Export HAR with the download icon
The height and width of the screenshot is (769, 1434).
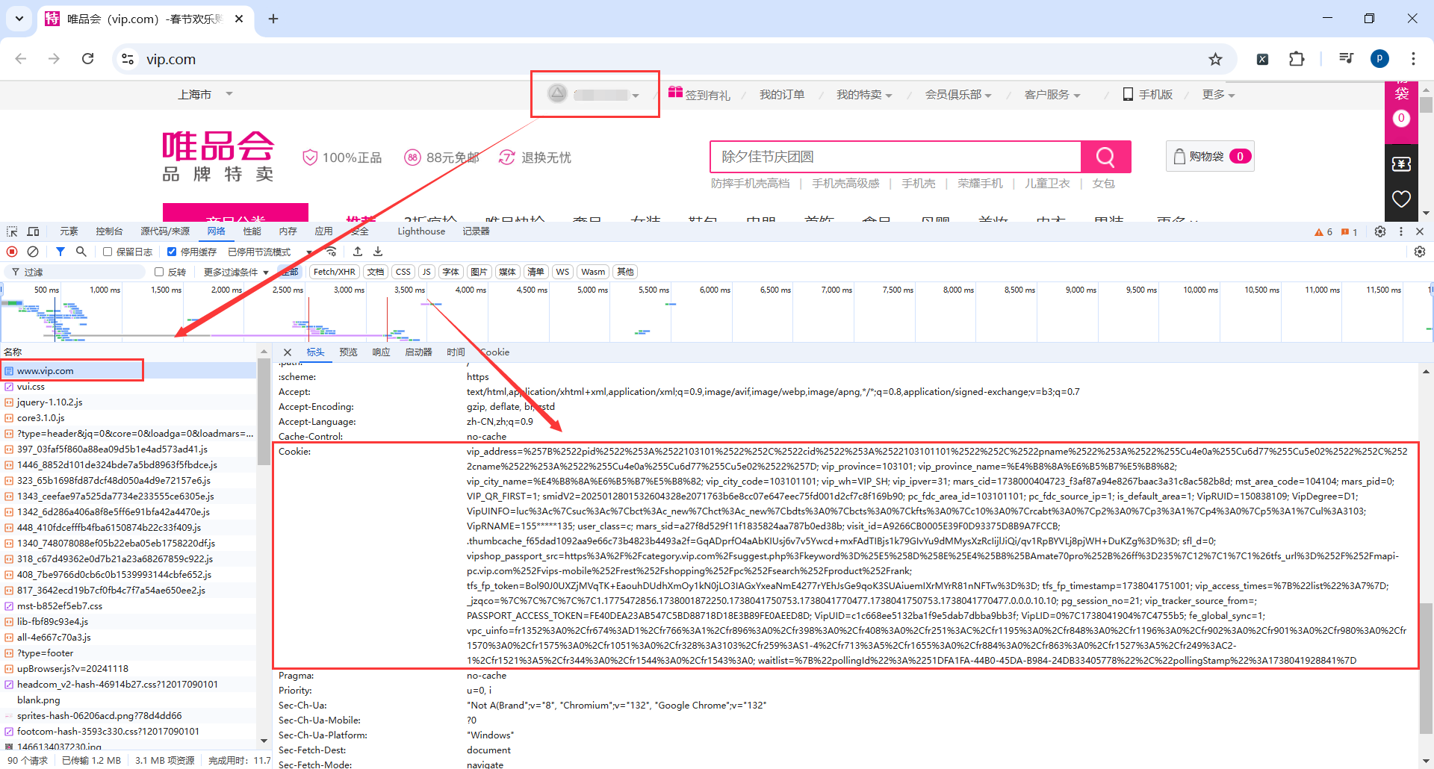click(378, 252)
